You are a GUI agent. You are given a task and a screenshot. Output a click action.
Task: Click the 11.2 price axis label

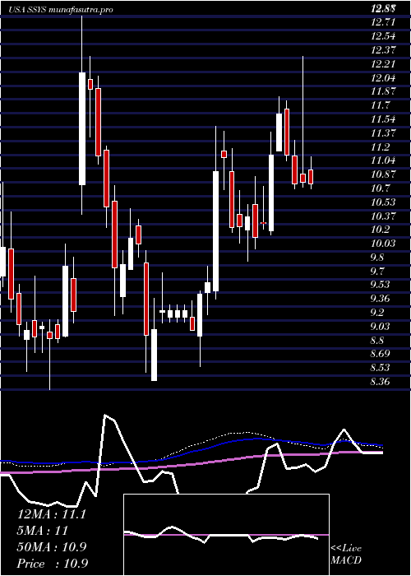(x=380, y=147)
